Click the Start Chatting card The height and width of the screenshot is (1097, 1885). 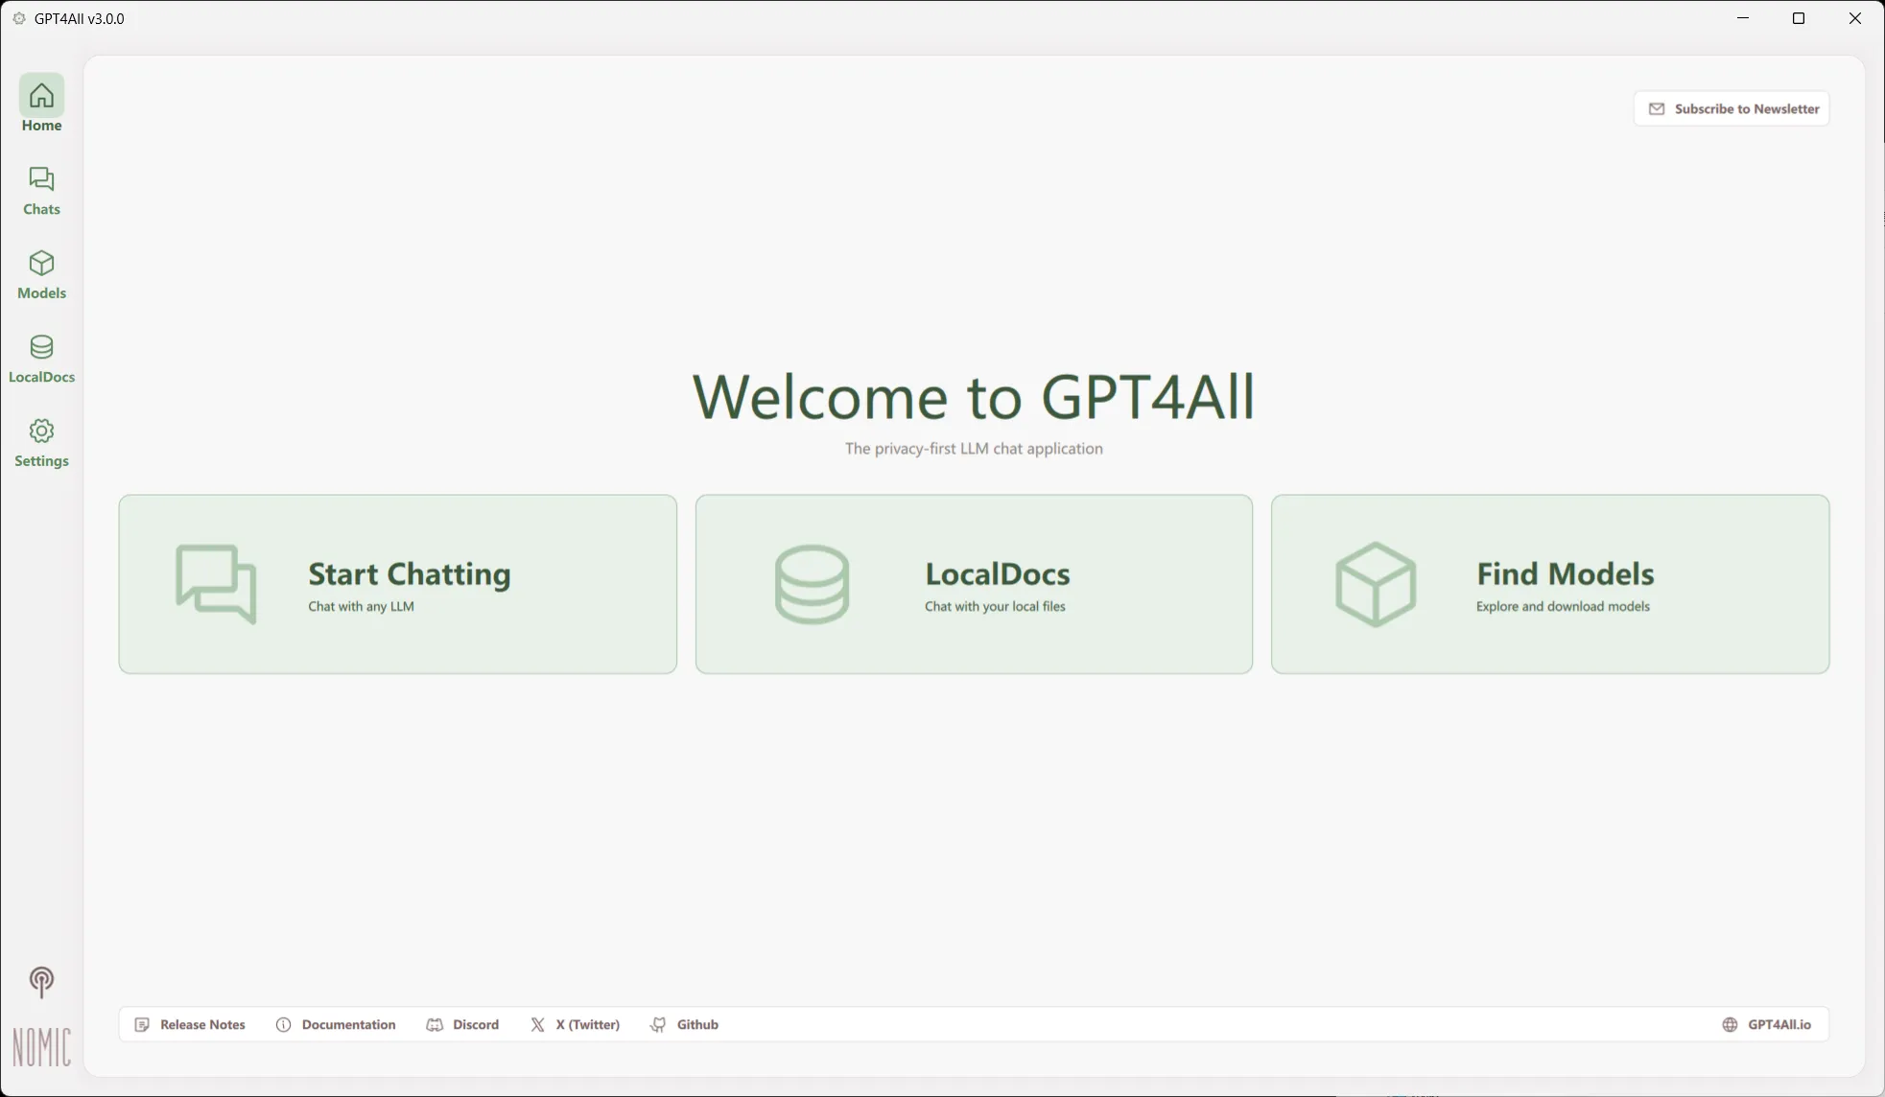tap(397, 584)
